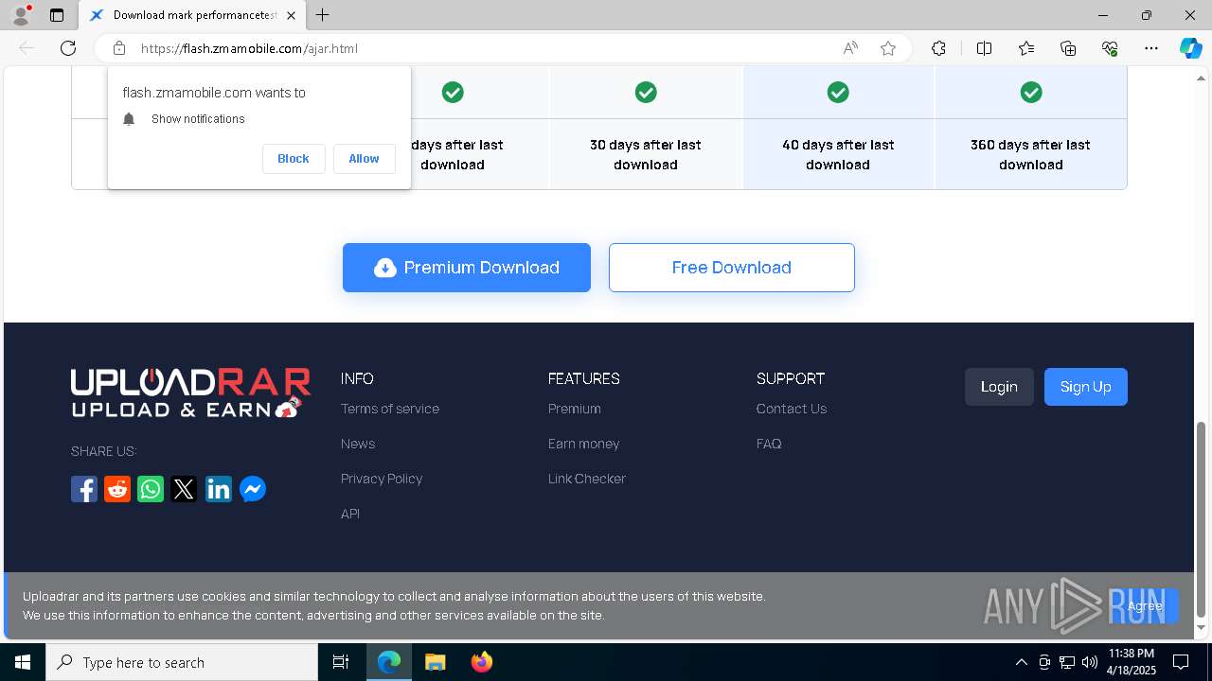1212x681 pixels.
Task: Open the Earn money link
Action: tap(584, 444)
